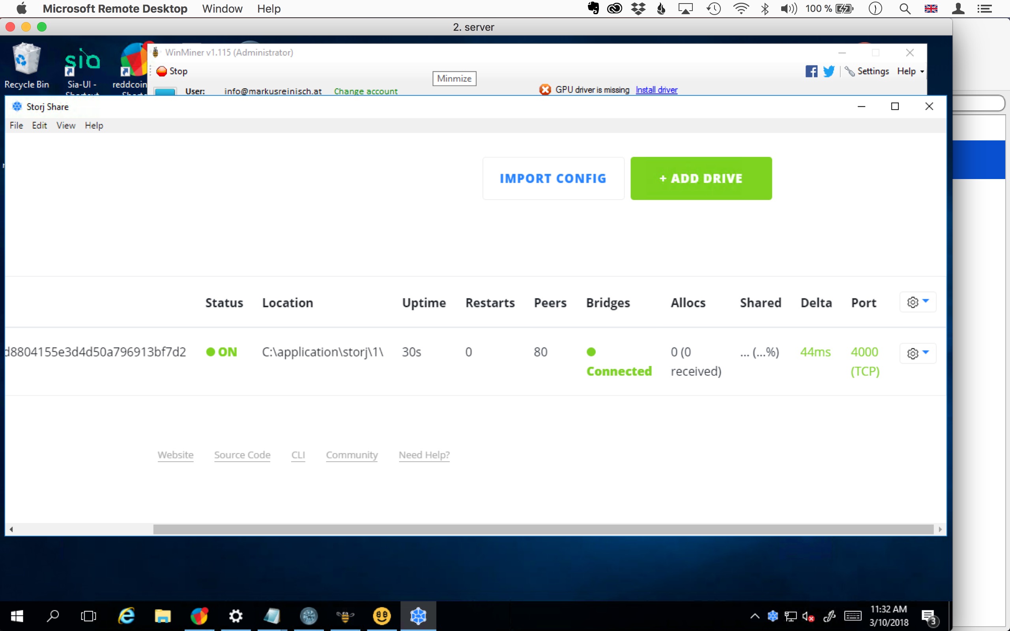
Task: Open table header gear dropdown
Action: pyautogui.click(x=918, y=302)
